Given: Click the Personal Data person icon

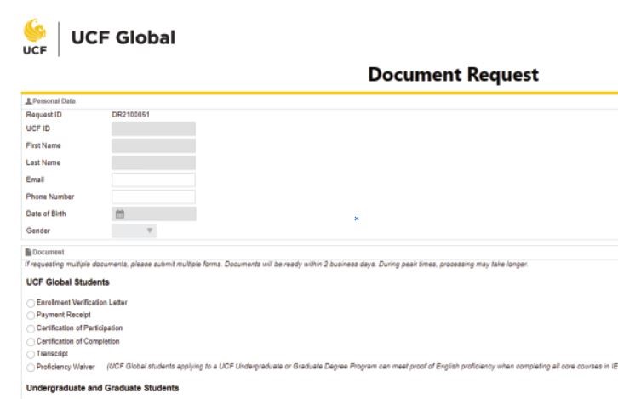Looking at the screenshot, I should point(28,101).
